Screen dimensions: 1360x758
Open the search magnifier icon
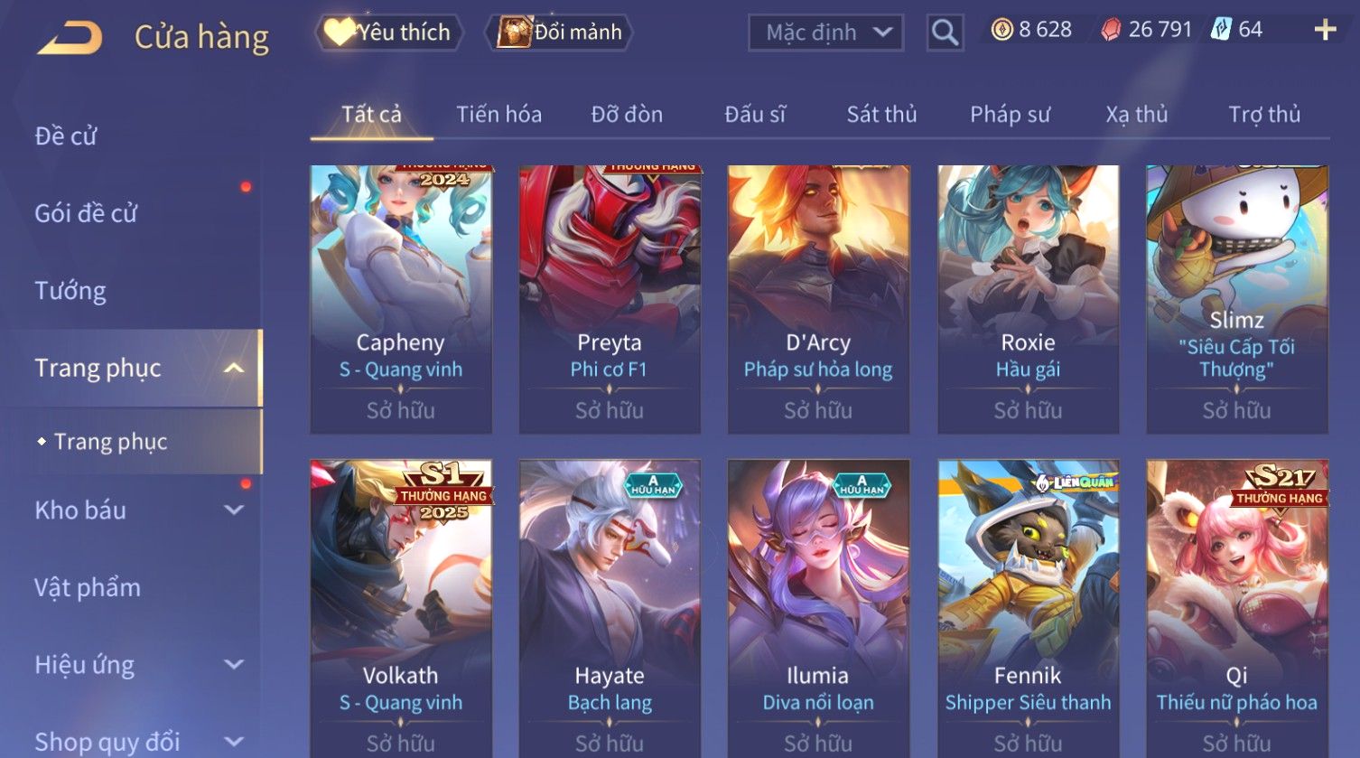click(x=945, y=33)
